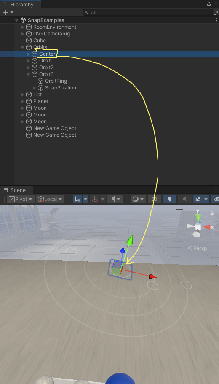Open the draw mode dropdown arrow
The width and height of the screenshot is (219, 384).
pos(142,199)
